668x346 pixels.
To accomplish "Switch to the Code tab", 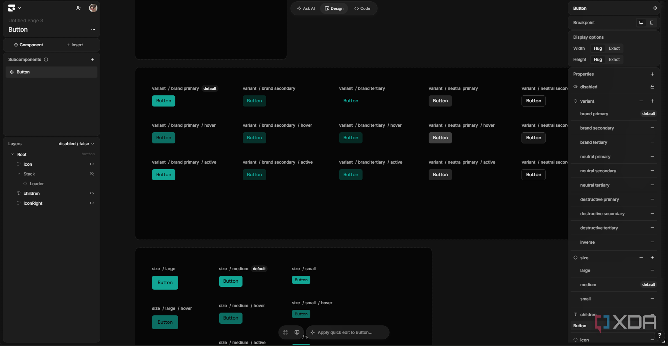I will 362,8.
